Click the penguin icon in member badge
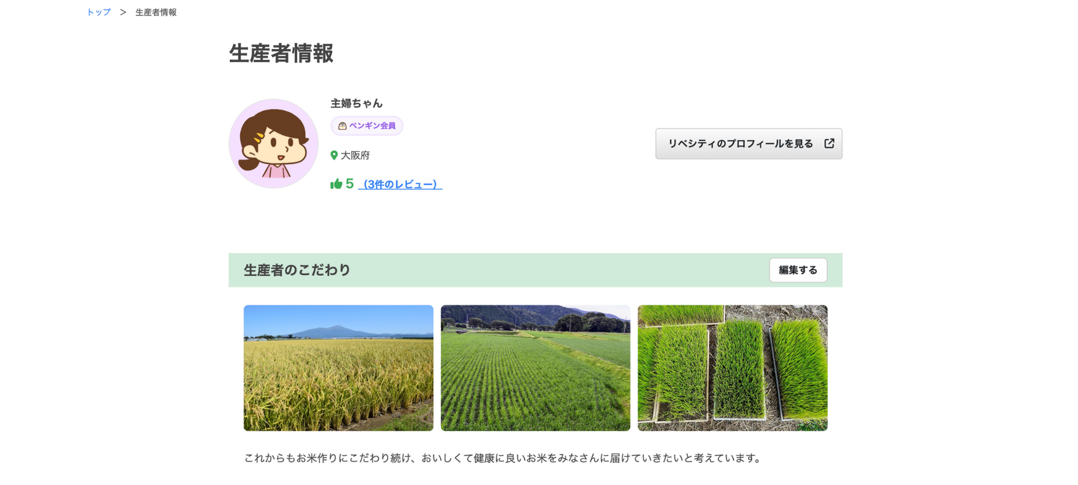This screenshot has height=485, width=1078. [x=342, y=126]
